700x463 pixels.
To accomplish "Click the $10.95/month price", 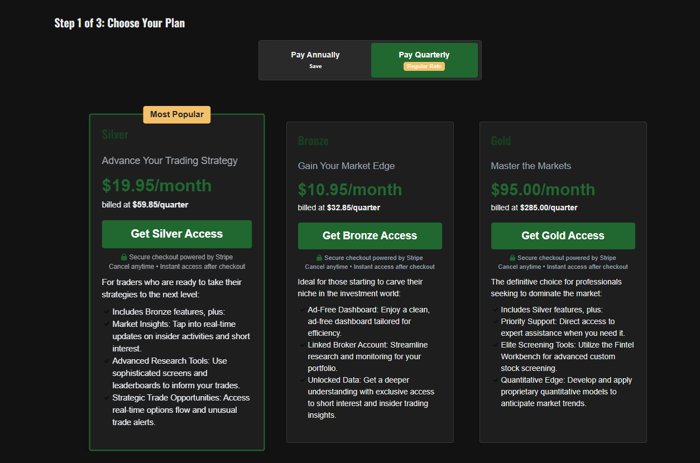I will coord(350,190).
